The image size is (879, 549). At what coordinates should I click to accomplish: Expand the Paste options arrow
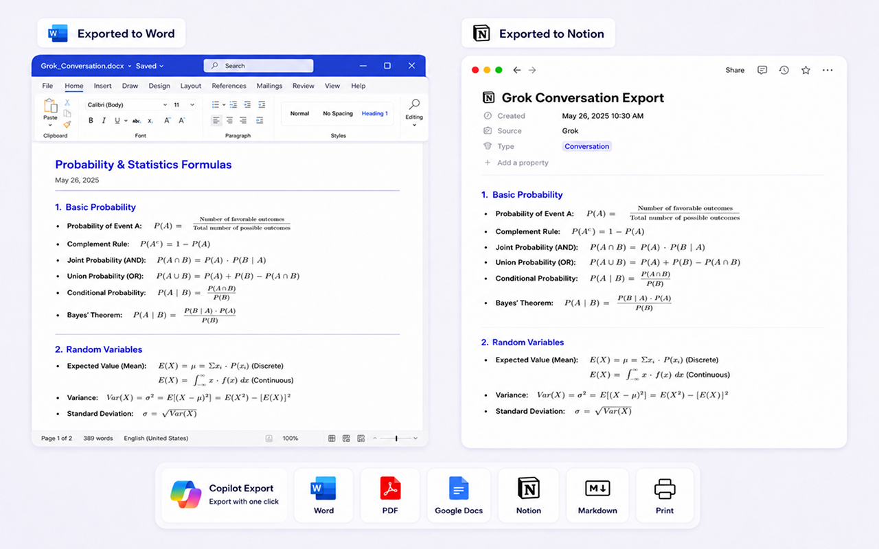tap(50, 126)
